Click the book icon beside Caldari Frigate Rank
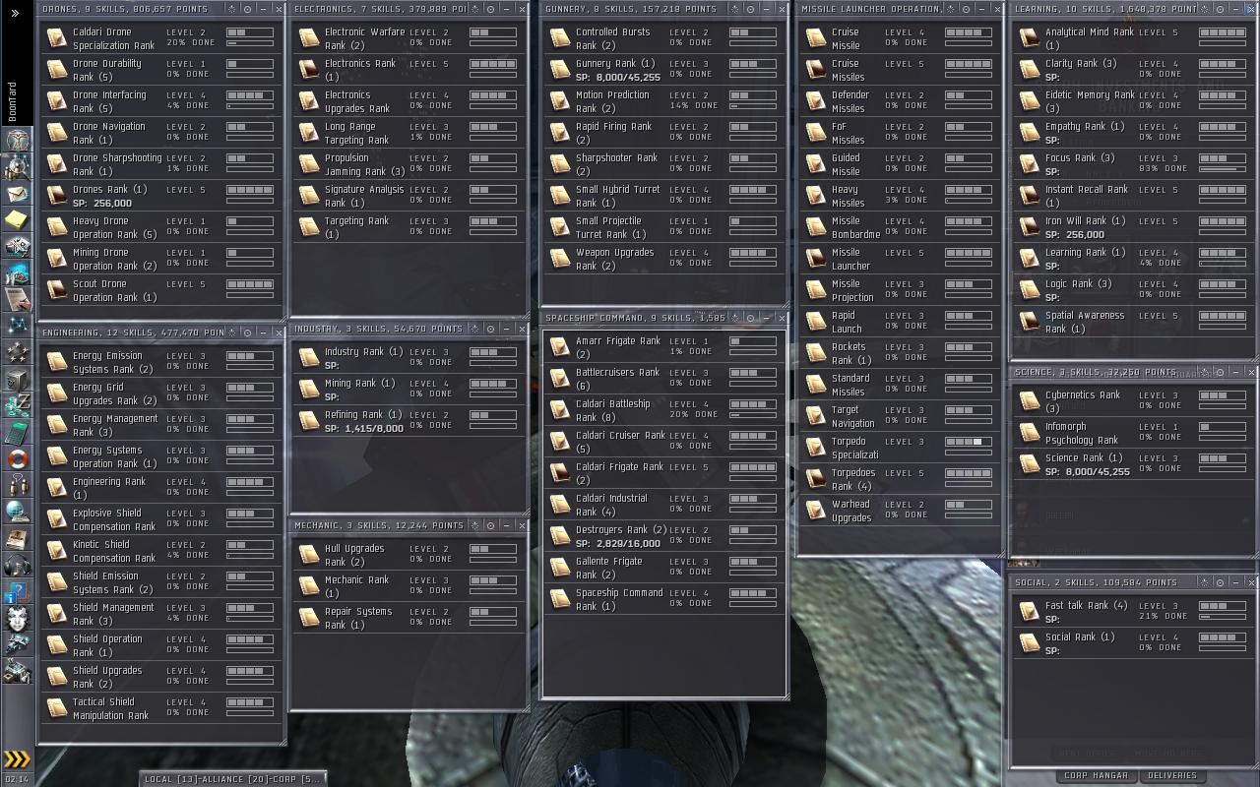Viewport: 1260px width, 787px height. pyautogui.click(x=560, y=474)
